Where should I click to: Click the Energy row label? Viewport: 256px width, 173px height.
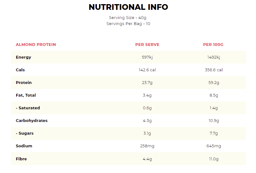(x=24, y=57)
